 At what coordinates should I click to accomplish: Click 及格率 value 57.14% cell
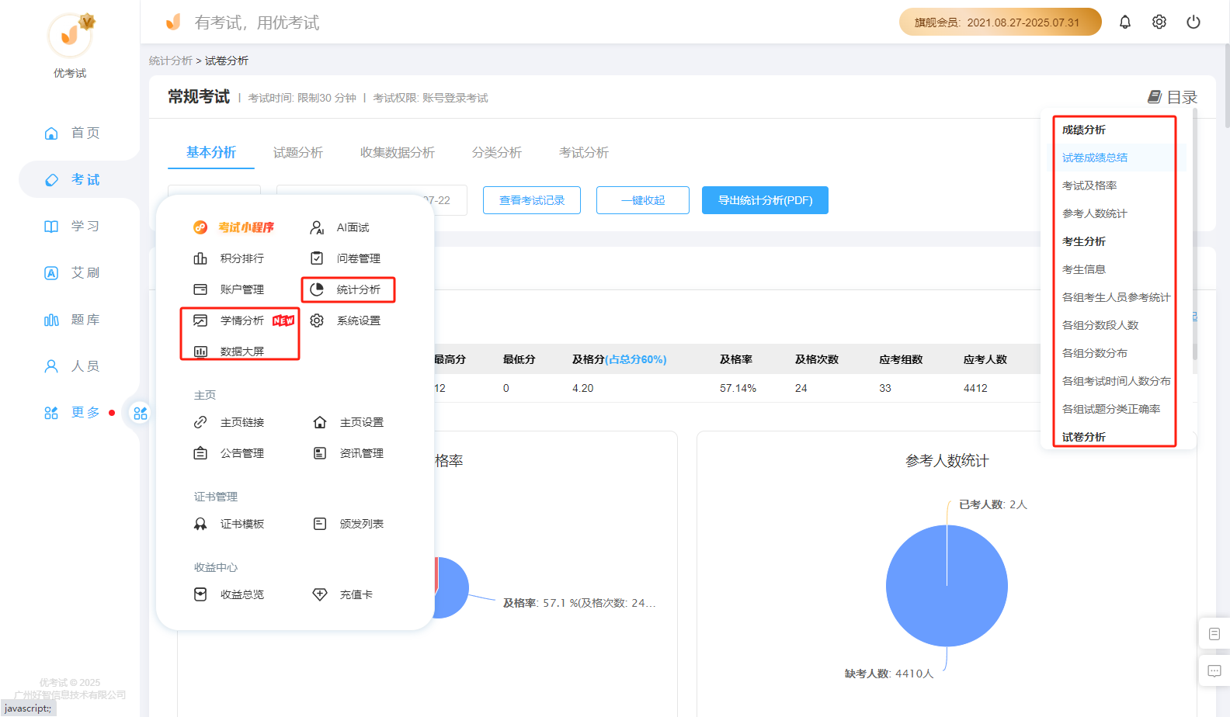tap(738, 388)
